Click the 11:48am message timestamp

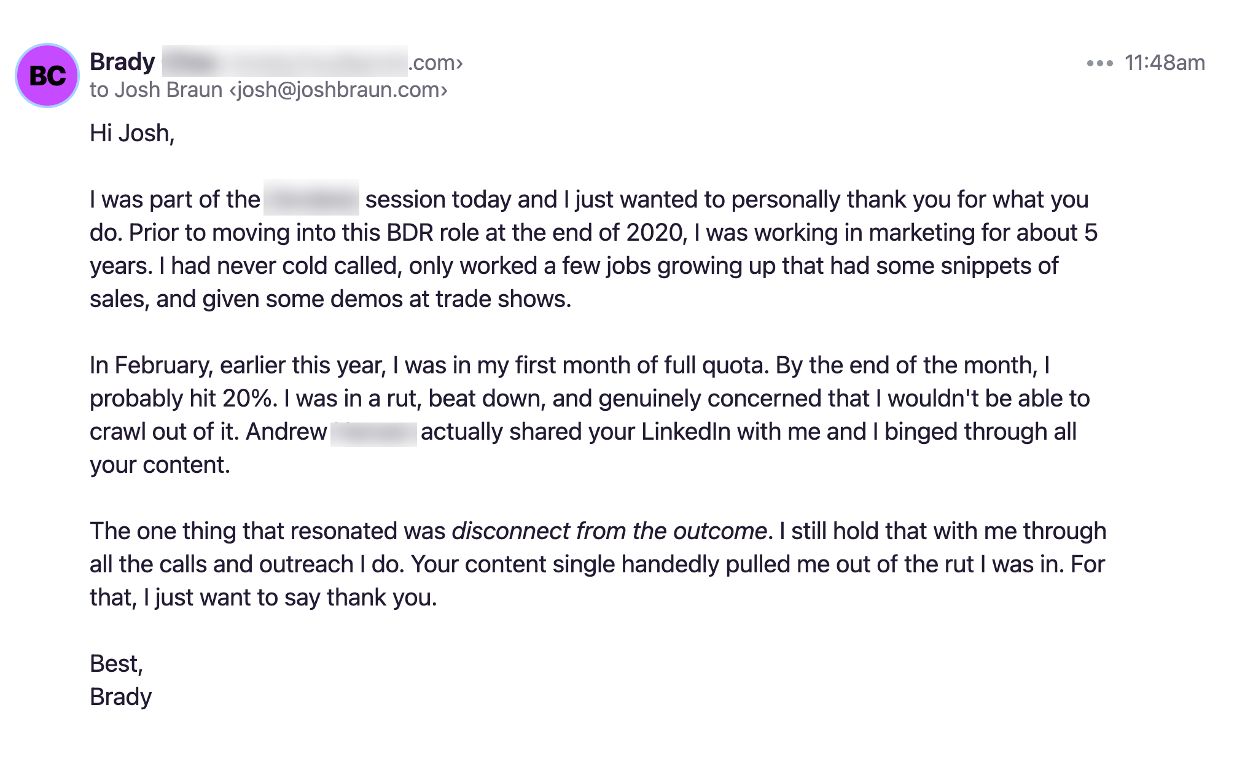(1165, 63)
